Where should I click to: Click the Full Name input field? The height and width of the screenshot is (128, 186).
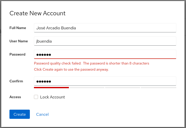105,28
